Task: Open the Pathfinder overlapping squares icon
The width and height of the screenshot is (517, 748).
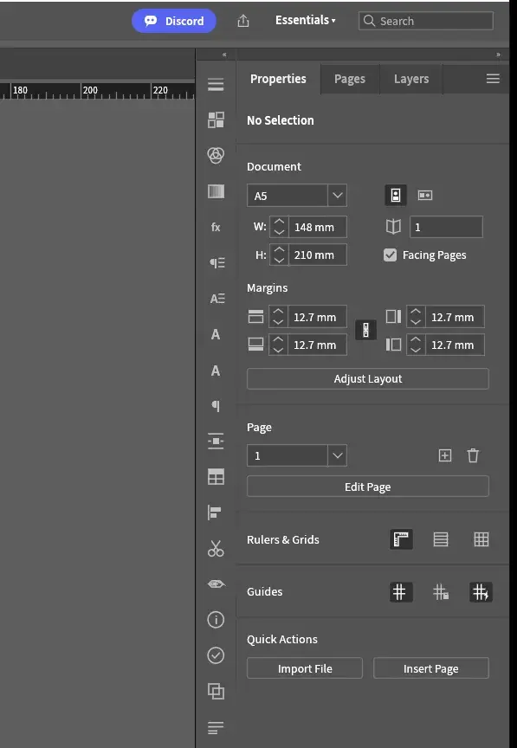Action: 216,691
